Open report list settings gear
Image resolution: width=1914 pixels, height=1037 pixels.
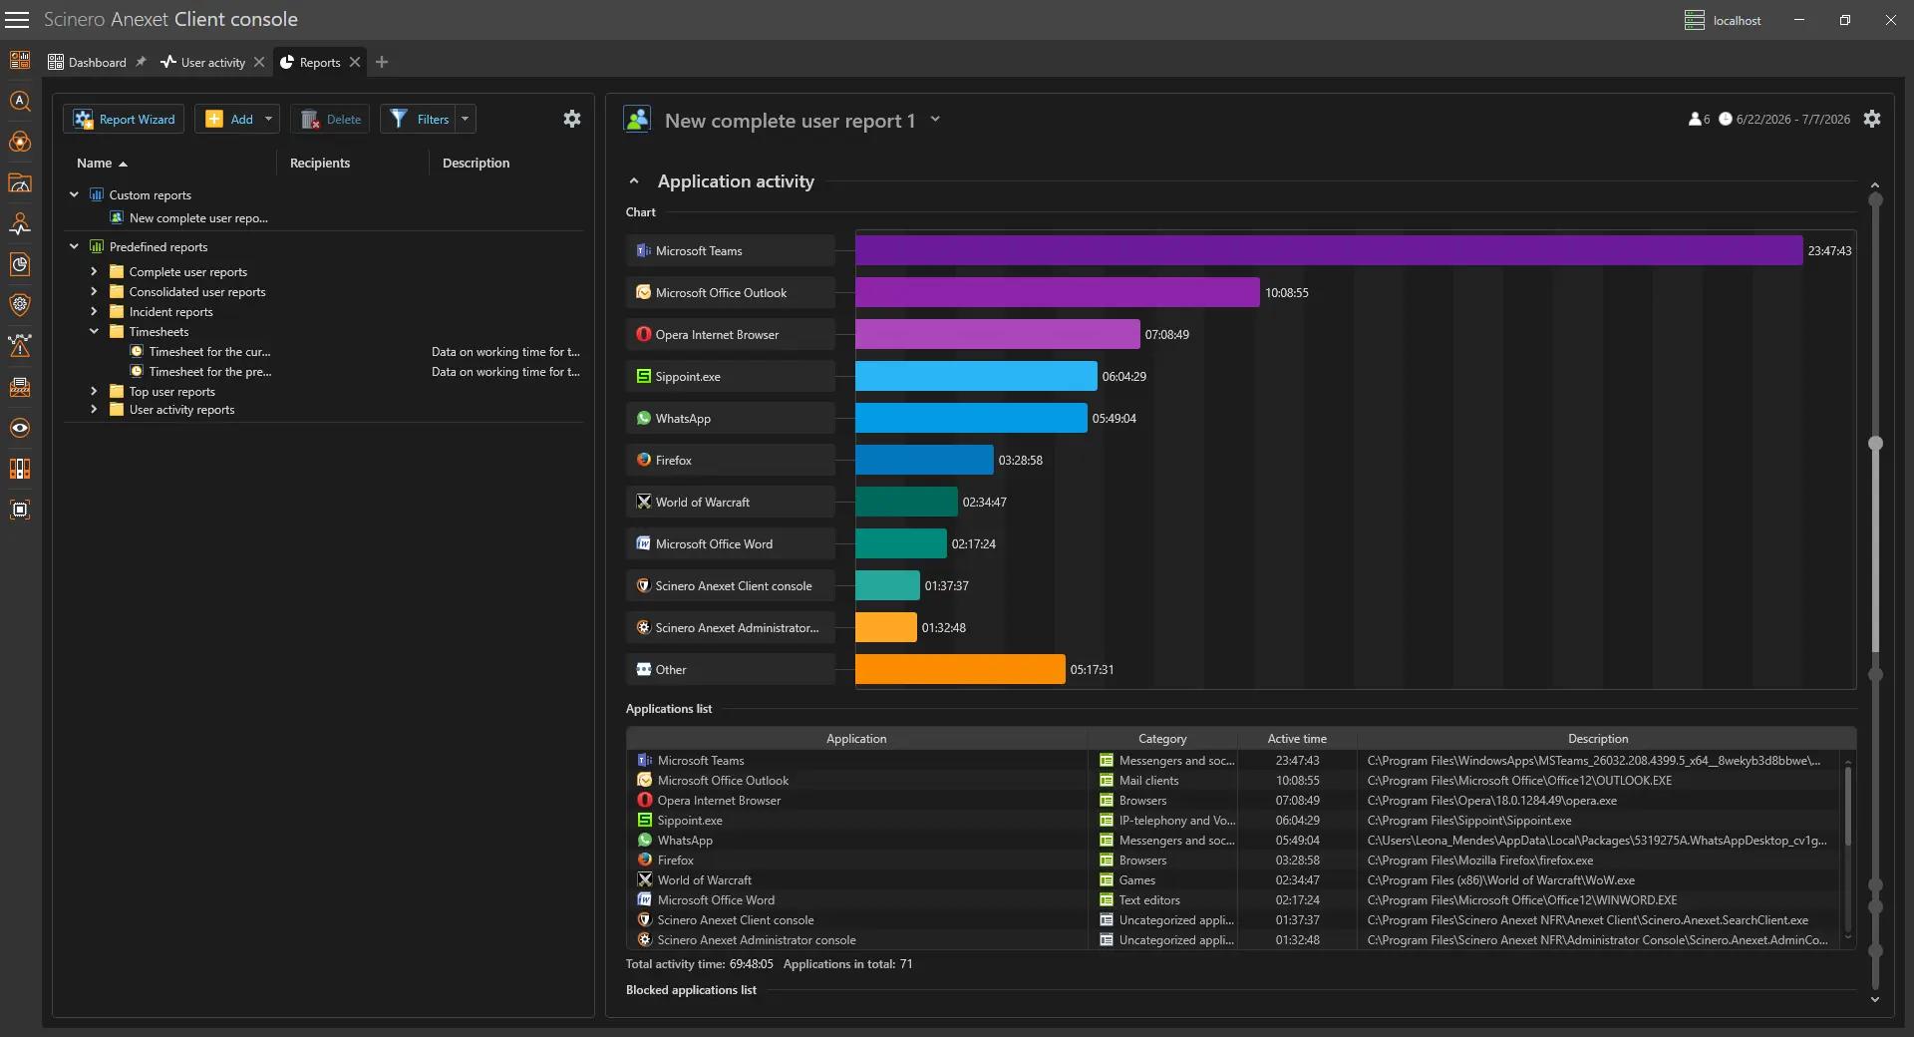click(572, 119)
